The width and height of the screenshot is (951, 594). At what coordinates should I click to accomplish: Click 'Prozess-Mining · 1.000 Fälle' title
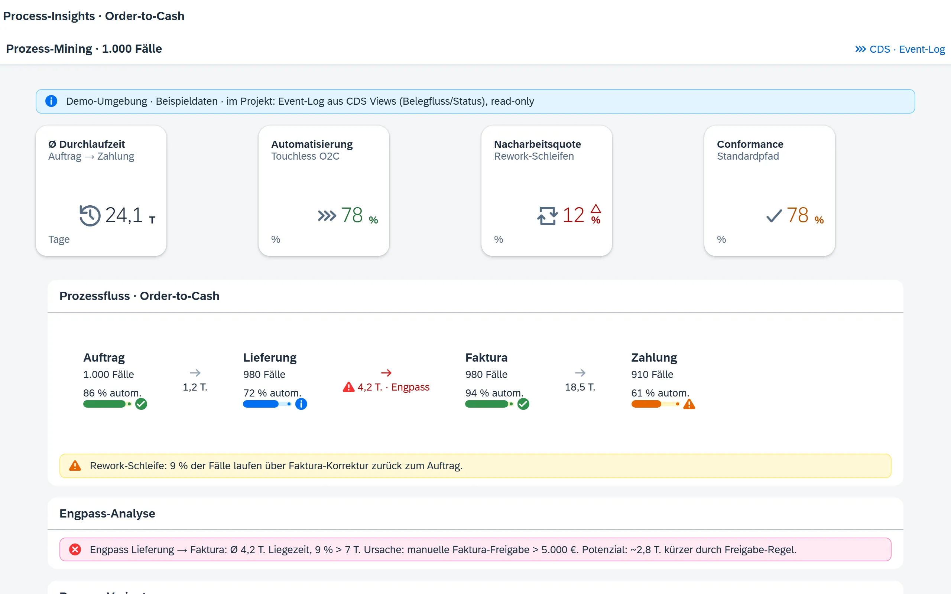coord(84,49)
